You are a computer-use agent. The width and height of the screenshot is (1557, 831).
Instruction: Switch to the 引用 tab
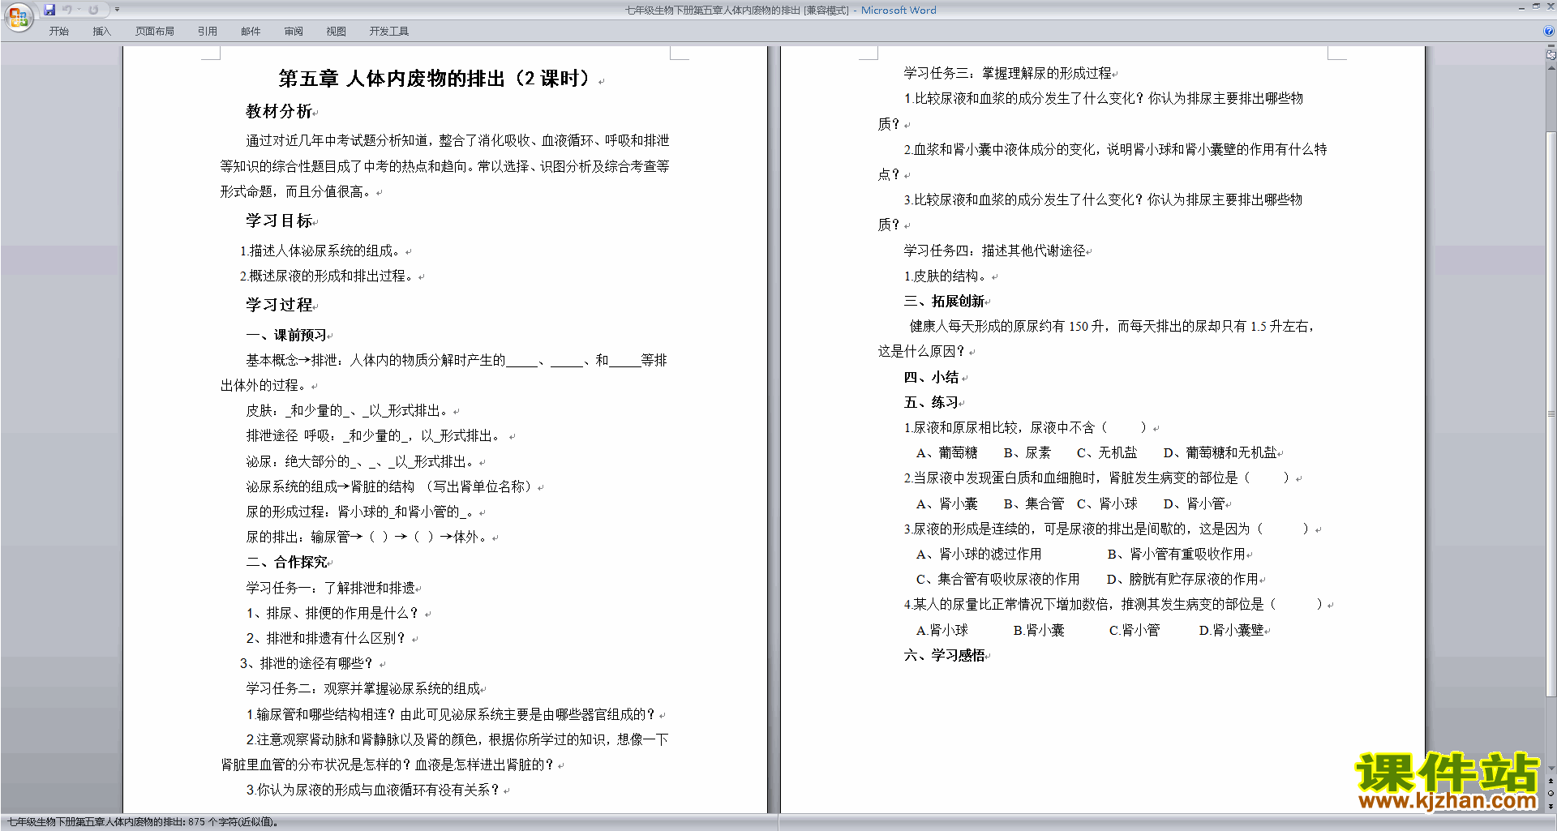208,31
